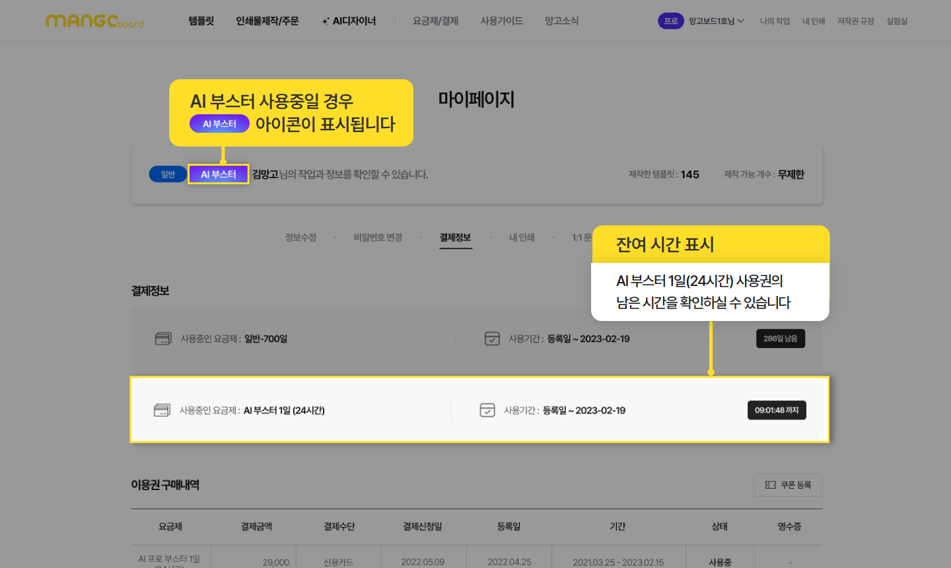
Task: Click the AI 부스터 badge beside 김망고
Action: (219, 174)
